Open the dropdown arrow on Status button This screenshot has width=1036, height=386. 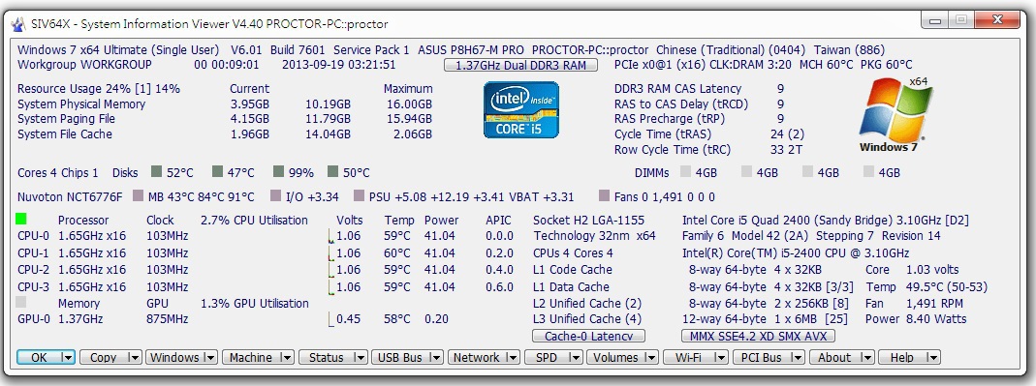point(361,358)
